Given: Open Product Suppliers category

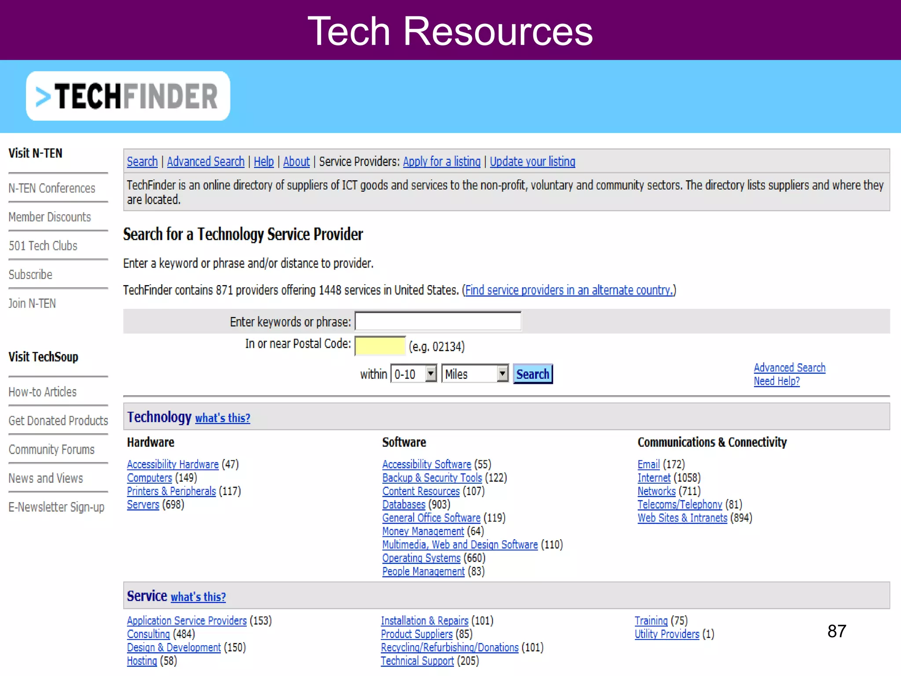Looking at the screenshot, I should coord(417,634).
